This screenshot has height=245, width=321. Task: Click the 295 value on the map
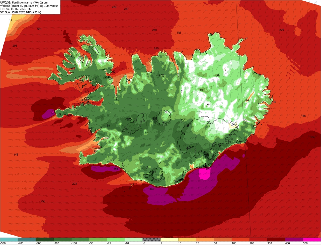click(15, 46)
